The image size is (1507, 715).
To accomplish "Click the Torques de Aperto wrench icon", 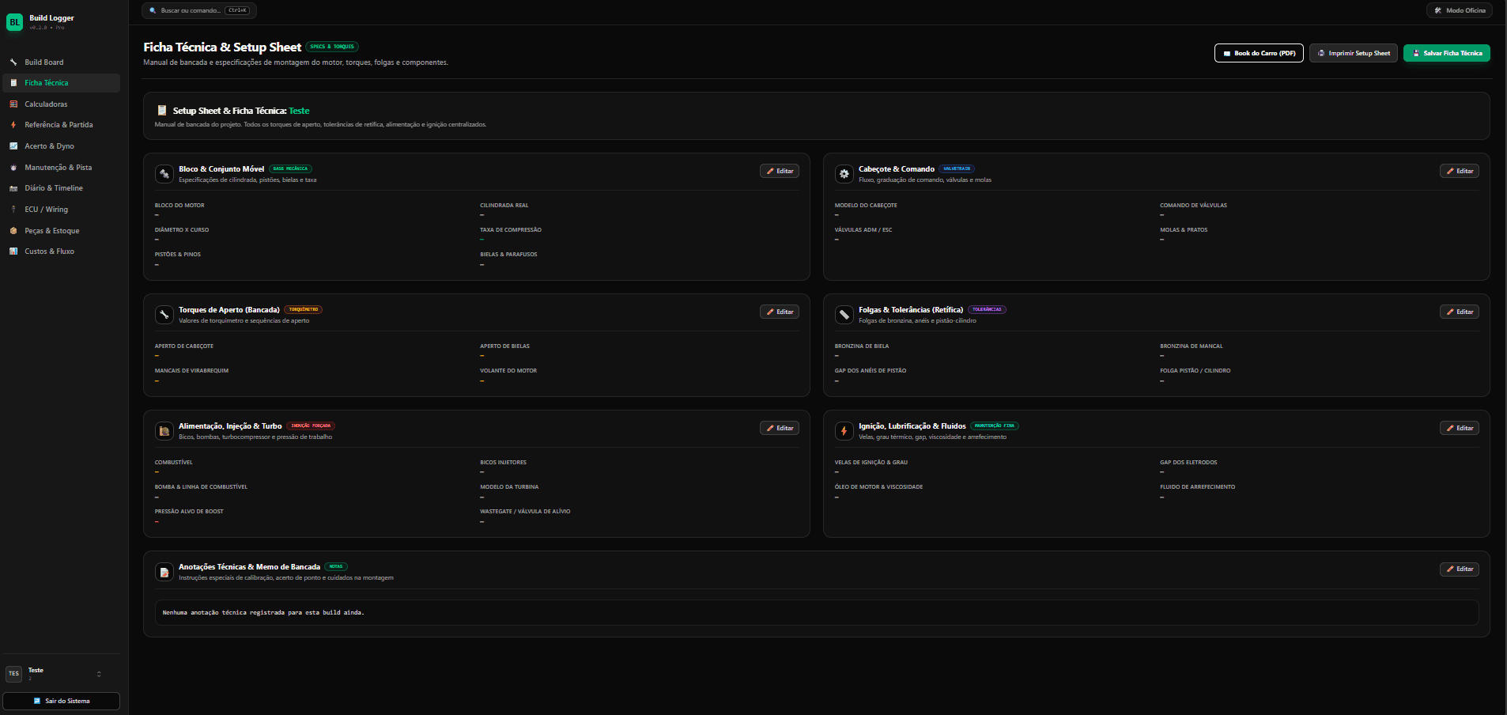I will point(164,315).
